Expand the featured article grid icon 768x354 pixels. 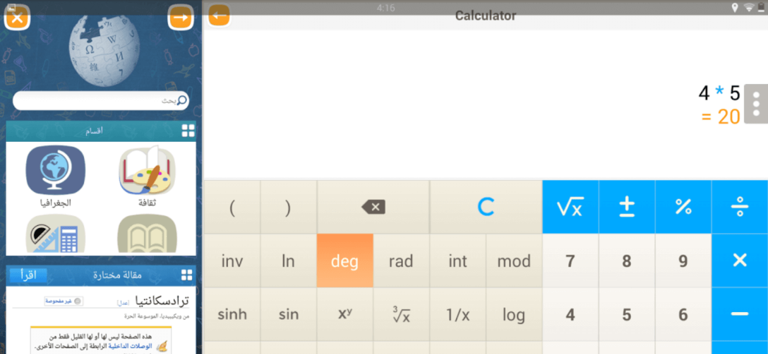(187, 275)
